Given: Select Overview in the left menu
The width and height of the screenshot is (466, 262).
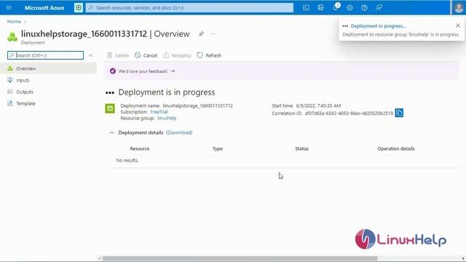Looking at the screenshot, I should (48, 68).
